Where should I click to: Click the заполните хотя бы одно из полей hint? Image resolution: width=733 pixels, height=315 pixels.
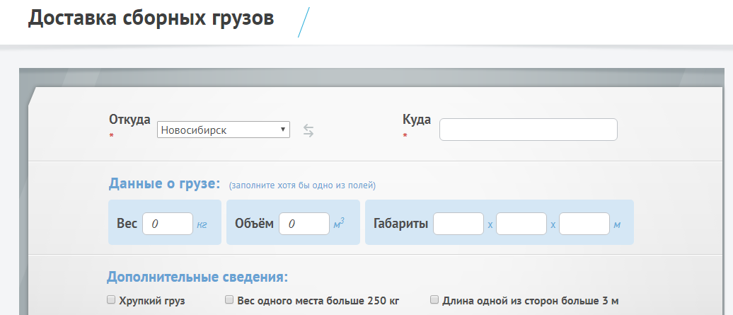point(302,185)
